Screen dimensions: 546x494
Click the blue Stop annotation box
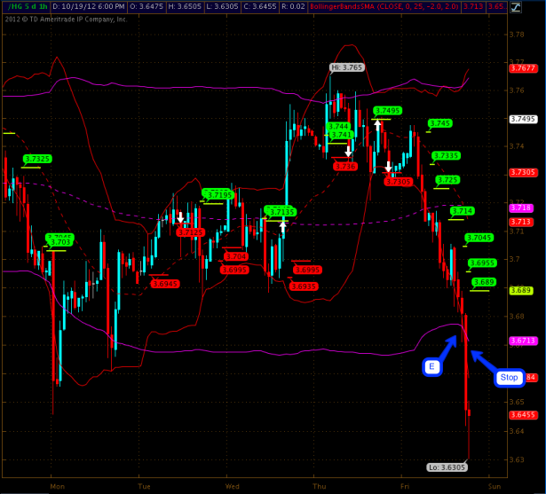click(507, 377)
